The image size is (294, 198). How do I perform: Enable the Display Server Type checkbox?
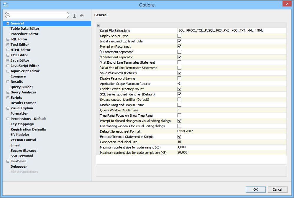pos(179,36)
